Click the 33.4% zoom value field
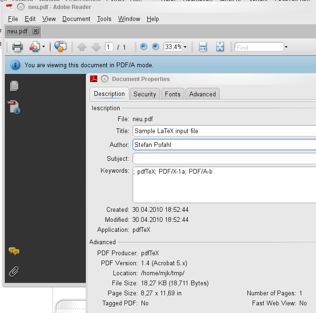Viewport: 316px width, 313px height. [173, 47]
